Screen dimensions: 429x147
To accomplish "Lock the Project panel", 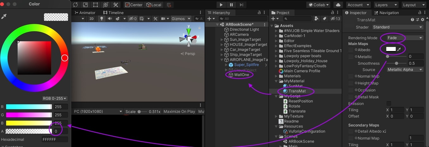I will [x=332, y=13].
